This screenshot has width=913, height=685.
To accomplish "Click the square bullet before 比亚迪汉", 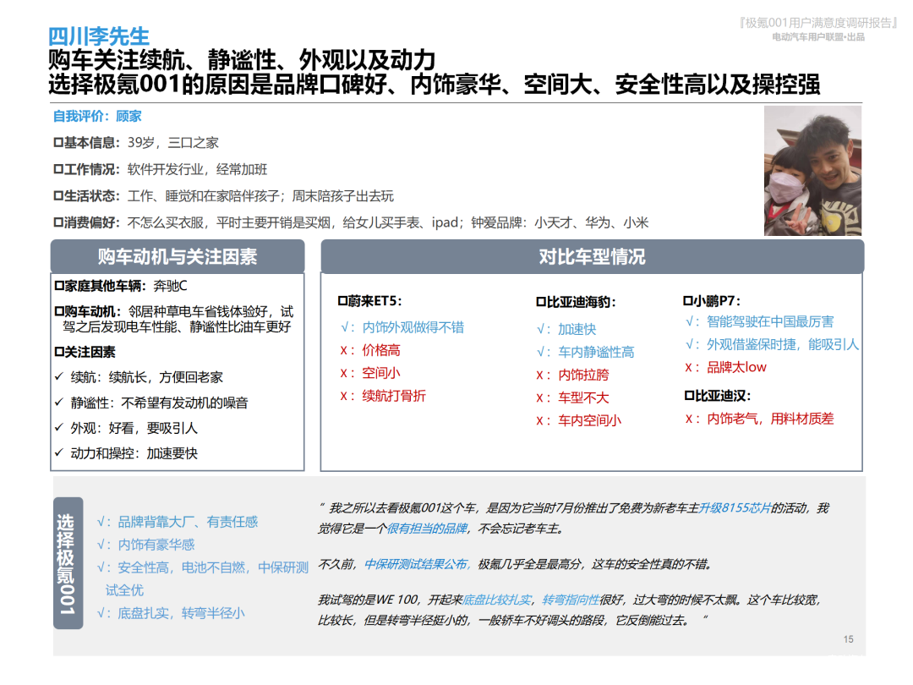I will tap(689, 396).
